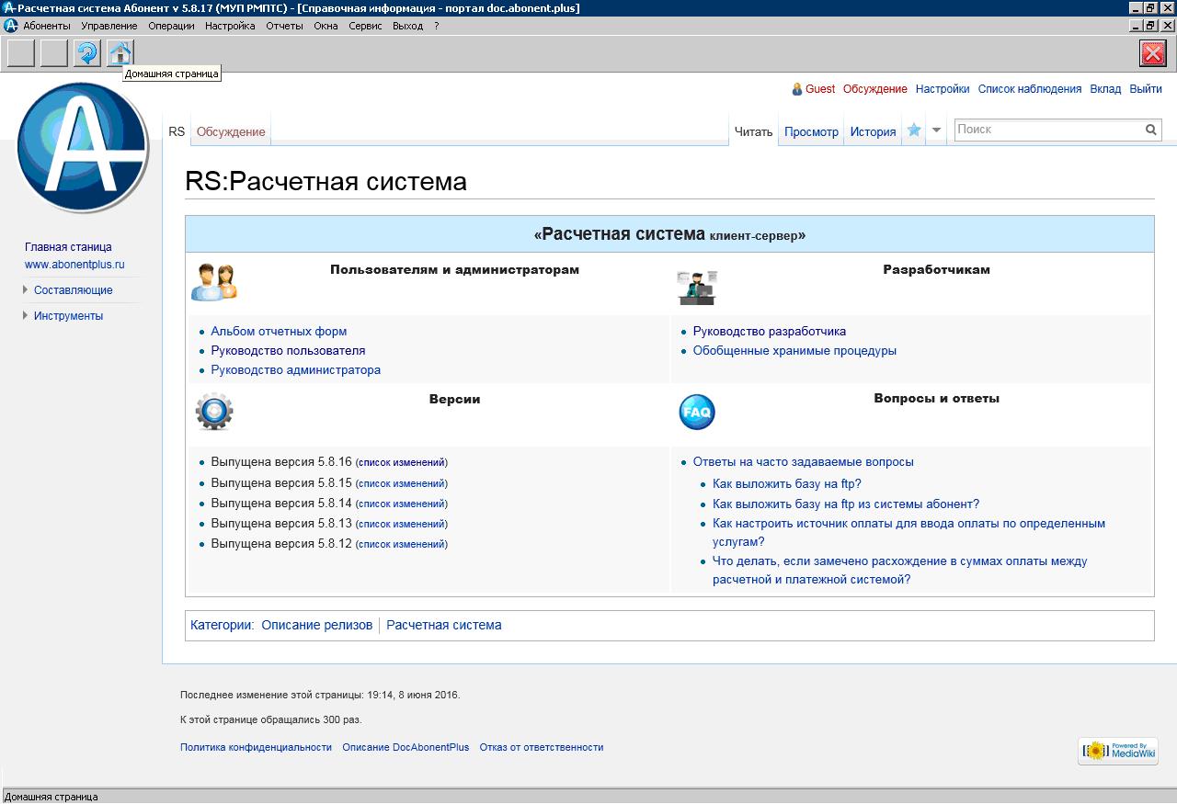Switch to the История tab
The image size is (1177, 804).
873,132
